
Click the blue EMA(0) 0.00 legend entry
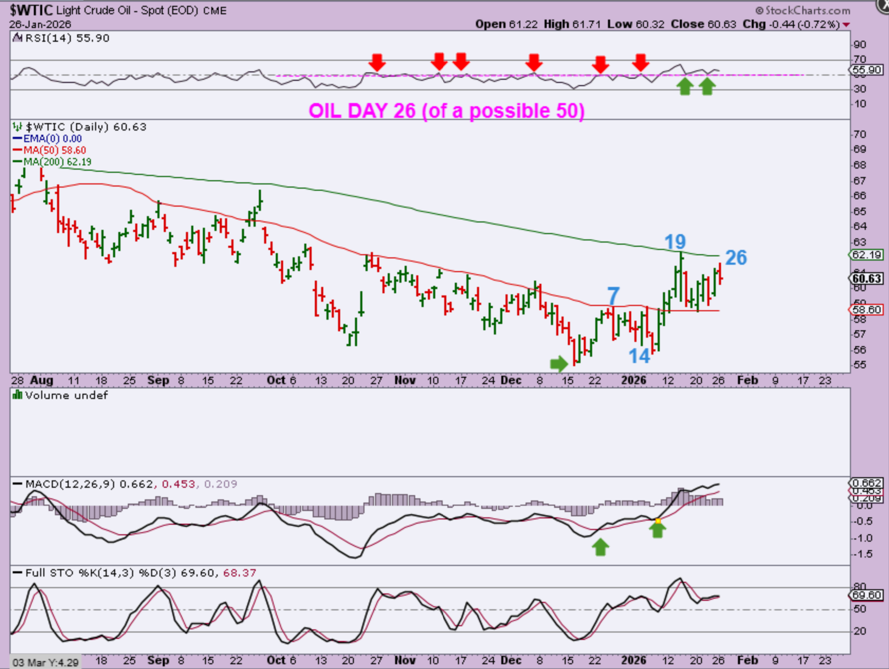[x=47, y=138]
